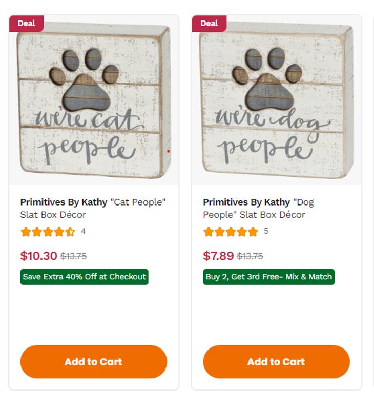The width and height of the screenshot is (374, 410).
Task: Click Primitives By Kathy brand on cat card
Action: (64, 202)
